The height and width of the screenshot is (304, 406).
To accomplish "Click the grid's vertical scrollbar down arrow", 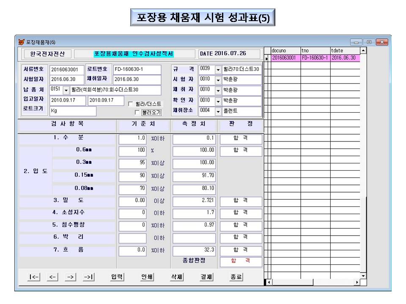I will [363, 276].
